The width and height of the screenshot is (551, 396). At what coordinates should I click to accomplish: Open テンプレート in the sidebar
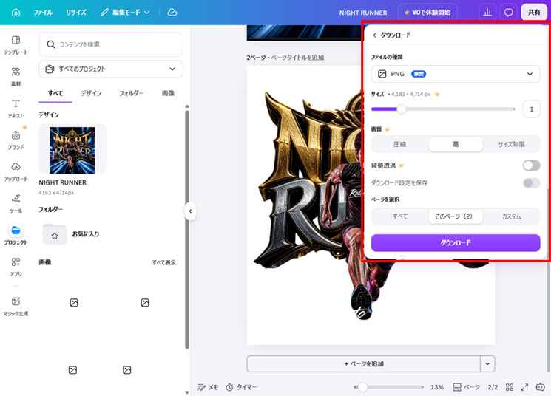tap(16, 45)
